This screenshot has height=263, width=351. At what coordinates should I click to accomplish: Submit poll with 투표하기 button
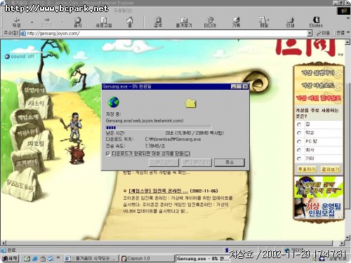coord(307,169)
